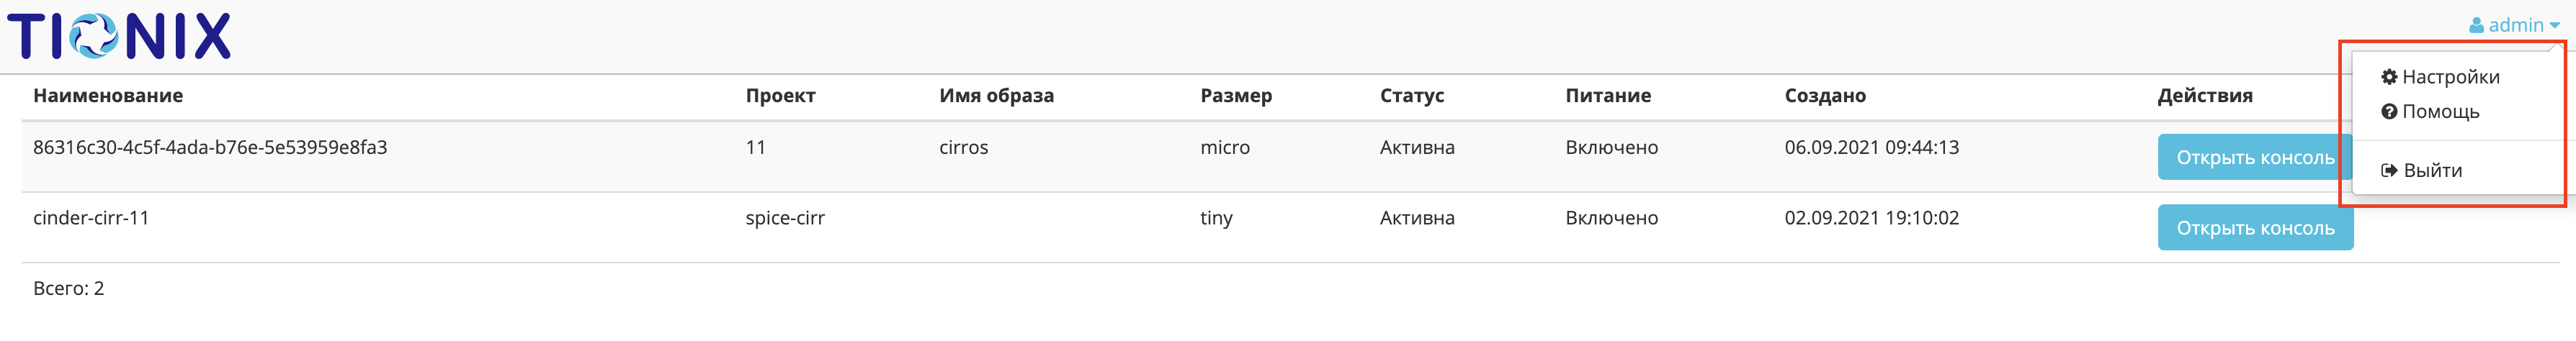This screenshot has height=341, width=2576.
Task: Click the user silhouette icon beside admin
Action: point(2476,26)
